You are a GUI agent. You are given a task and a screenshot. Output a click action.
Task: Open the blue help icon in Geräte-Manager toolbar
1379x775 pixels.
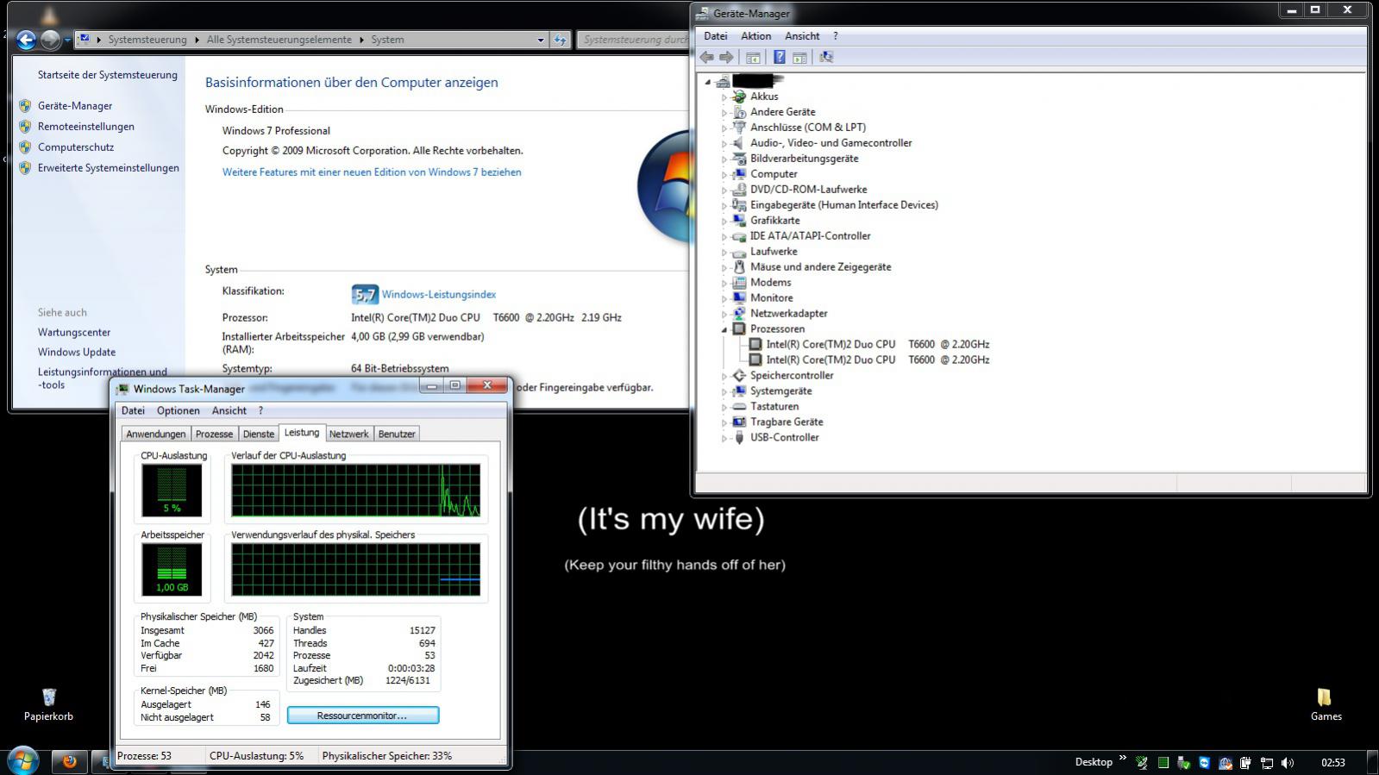pos(779,57)
